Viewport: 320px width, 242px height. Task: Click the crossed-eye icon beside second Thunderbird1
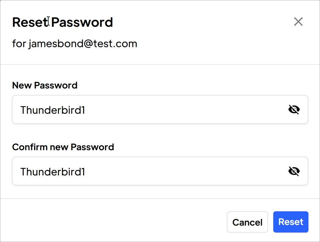tap(294, 171)
